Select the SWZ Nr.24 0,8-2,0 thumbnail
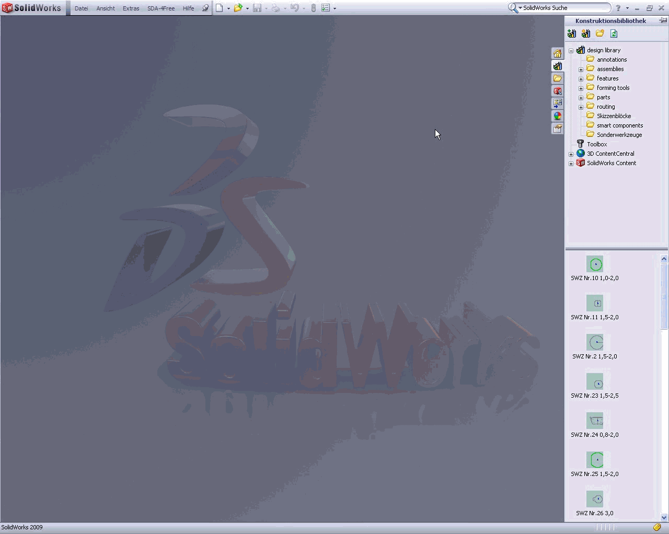The height and width of the screenshot is (534, 669). [x=595, y=421]
